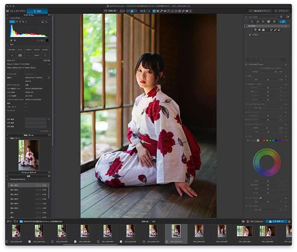
Task: Click the GPS latitude input field
Action: pos(36,119)
